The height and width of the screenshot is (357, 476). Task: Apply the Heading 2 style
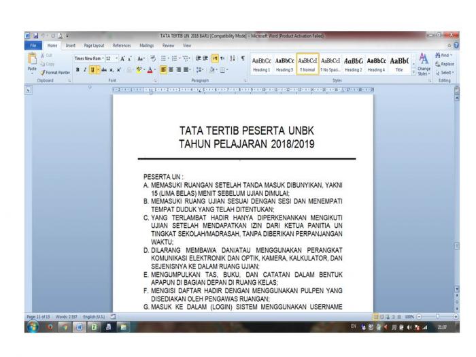point(354,65)
